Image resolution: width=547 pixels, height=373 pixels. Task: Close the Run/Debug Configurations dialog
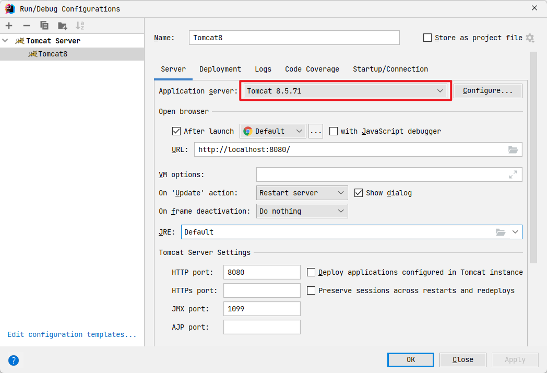pyautogui.click(x=534, y=8)
